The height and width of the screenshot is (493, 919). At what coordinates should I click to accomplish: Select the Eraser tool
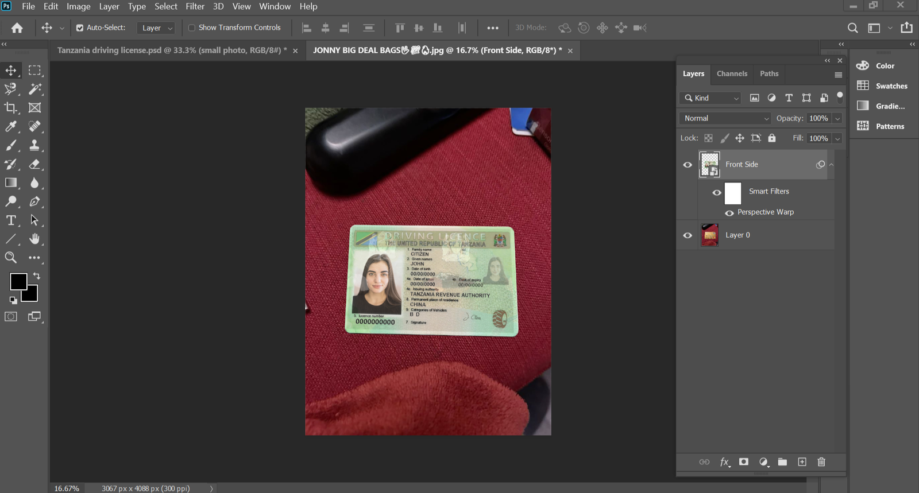tap(34, 164)
